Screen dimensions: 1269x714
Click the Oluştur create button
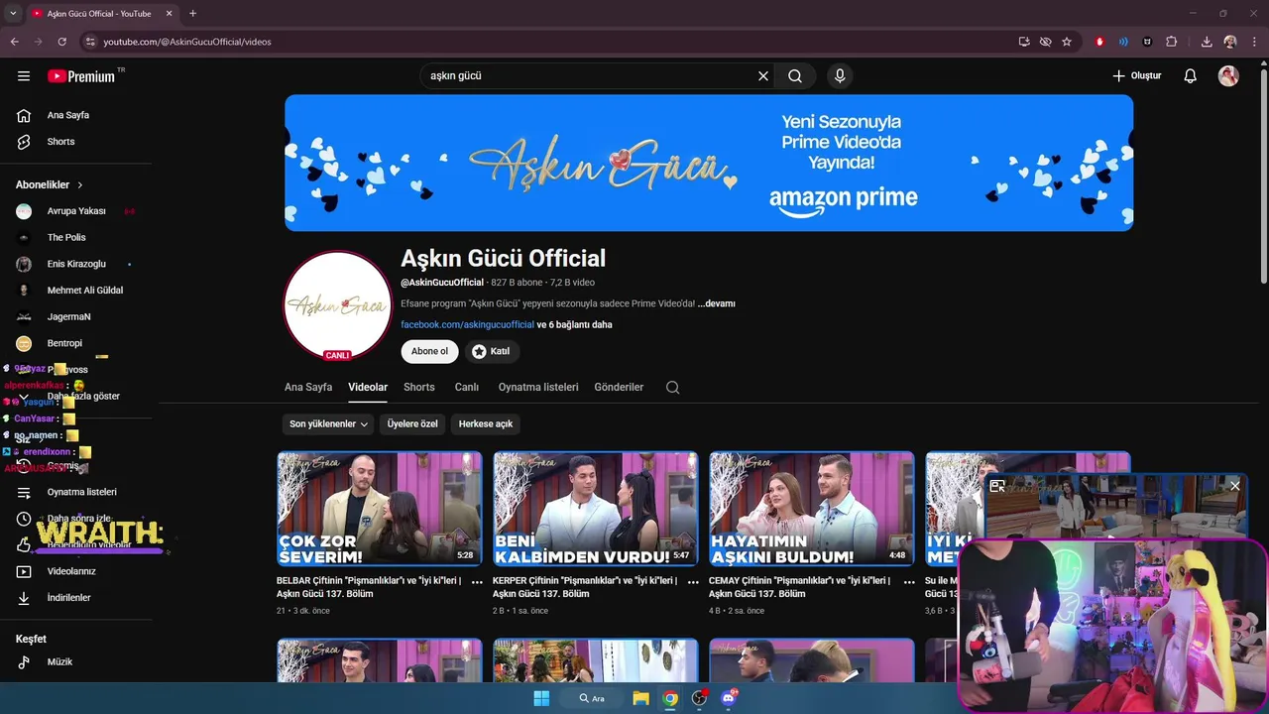(x=1137, y=75)
